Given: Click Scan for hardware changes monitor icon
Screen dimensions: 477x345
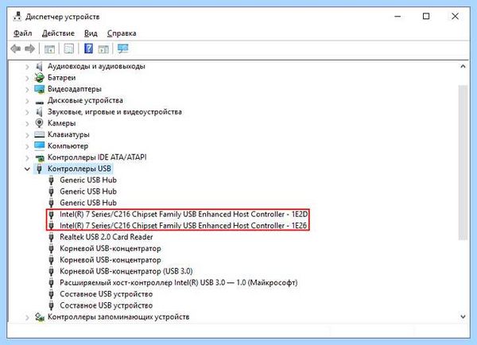Looking at the screenshot, I should pos(123,48).
